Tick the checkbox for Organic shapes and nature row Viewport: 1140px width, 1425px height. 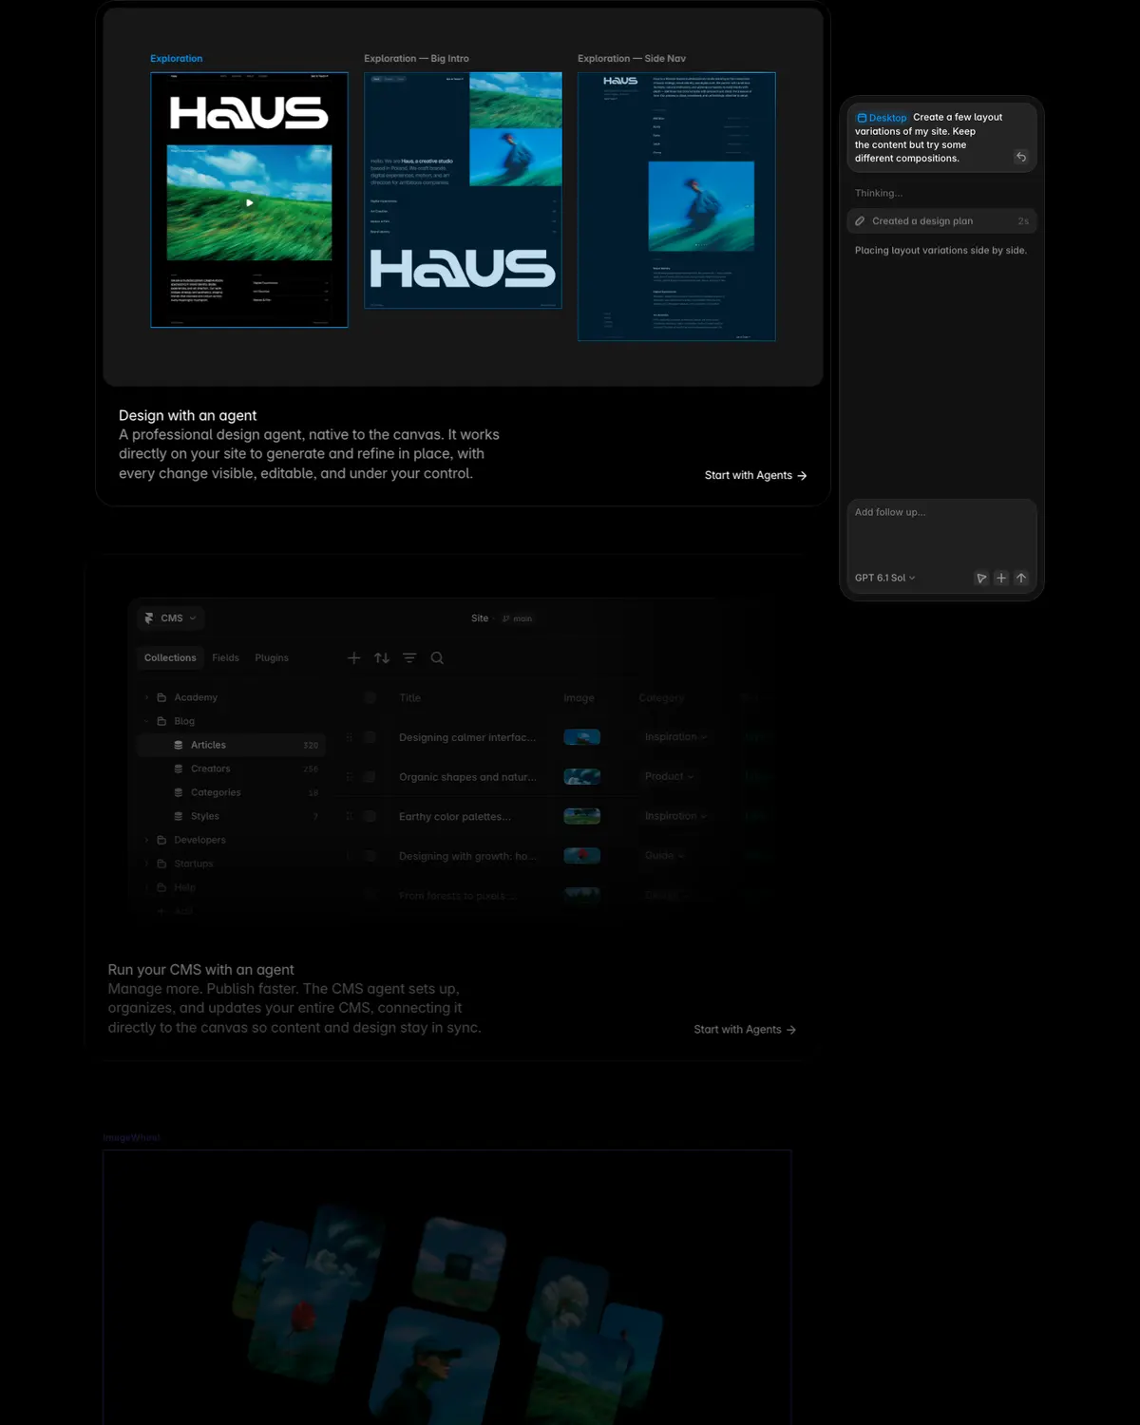370,777
